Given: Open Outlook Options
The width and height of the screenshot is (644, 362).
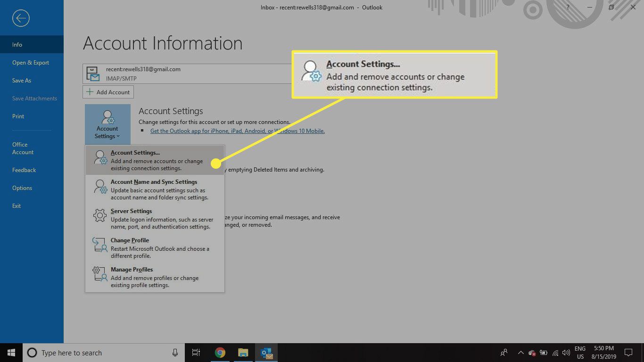Looking at the screenshot, I should (x=32, y=188).
